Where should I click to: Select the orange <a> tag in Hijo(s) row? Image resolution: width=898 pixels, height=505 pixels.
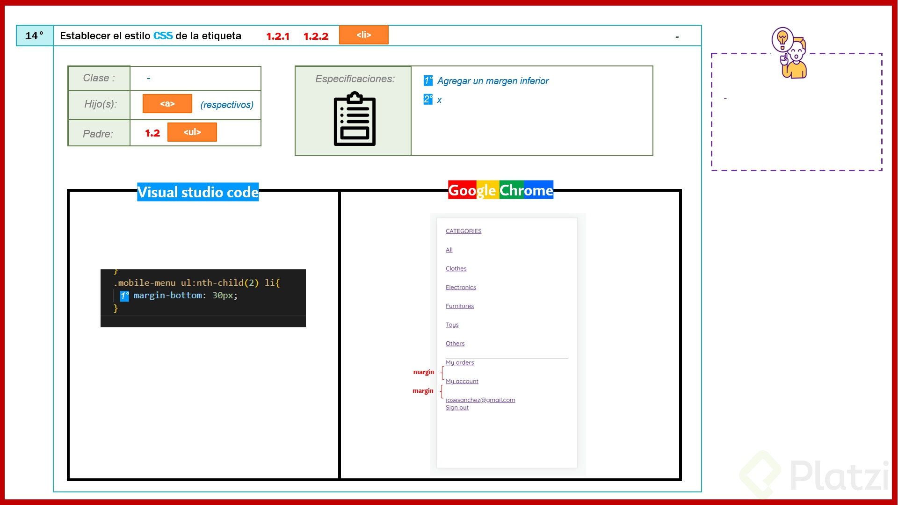(x=167, y=103)
